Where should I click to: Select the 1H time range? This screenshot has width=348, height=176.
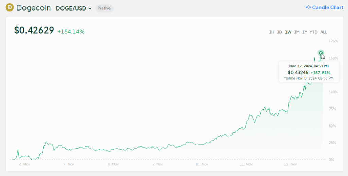(x=272, y=32)
